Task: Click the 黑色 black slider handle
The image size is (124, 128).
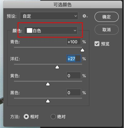Action: point(48,101)
